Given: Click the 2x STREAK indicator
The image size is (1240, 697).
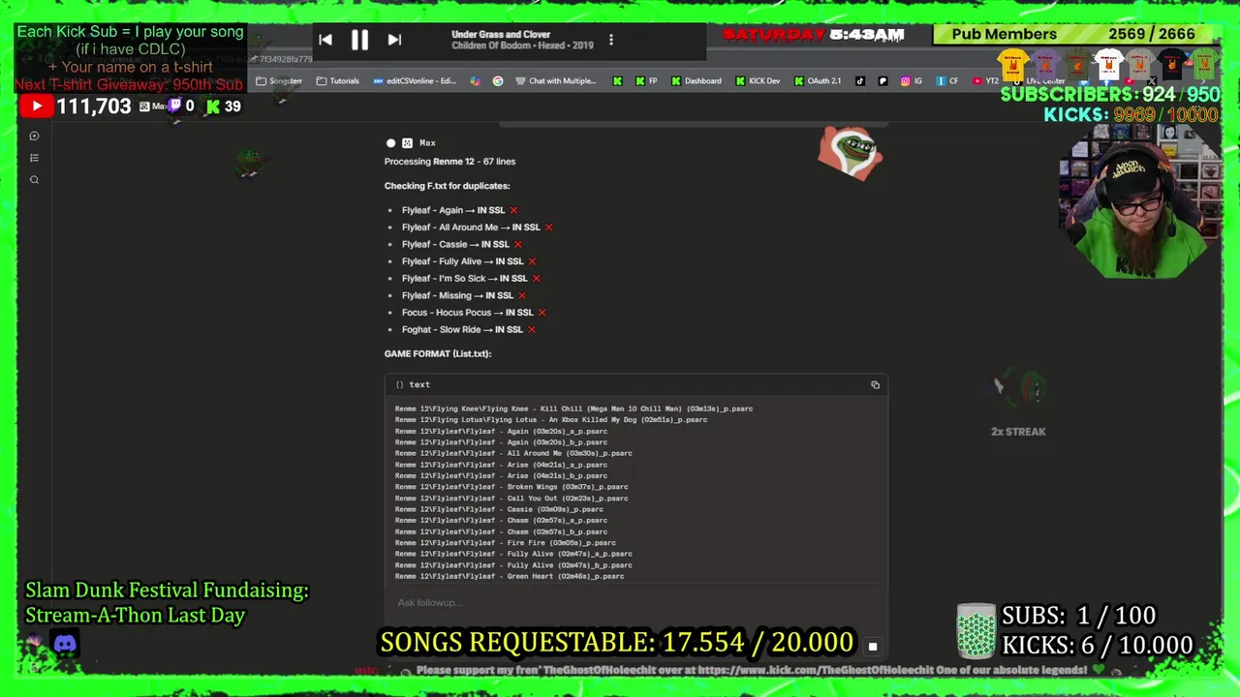Looking at the screenshot, I should 1018,432.
